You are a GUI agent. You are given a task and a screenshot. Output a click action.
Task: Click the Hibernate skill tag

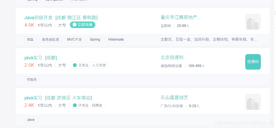pyautogui.click(x=116, y=40)
